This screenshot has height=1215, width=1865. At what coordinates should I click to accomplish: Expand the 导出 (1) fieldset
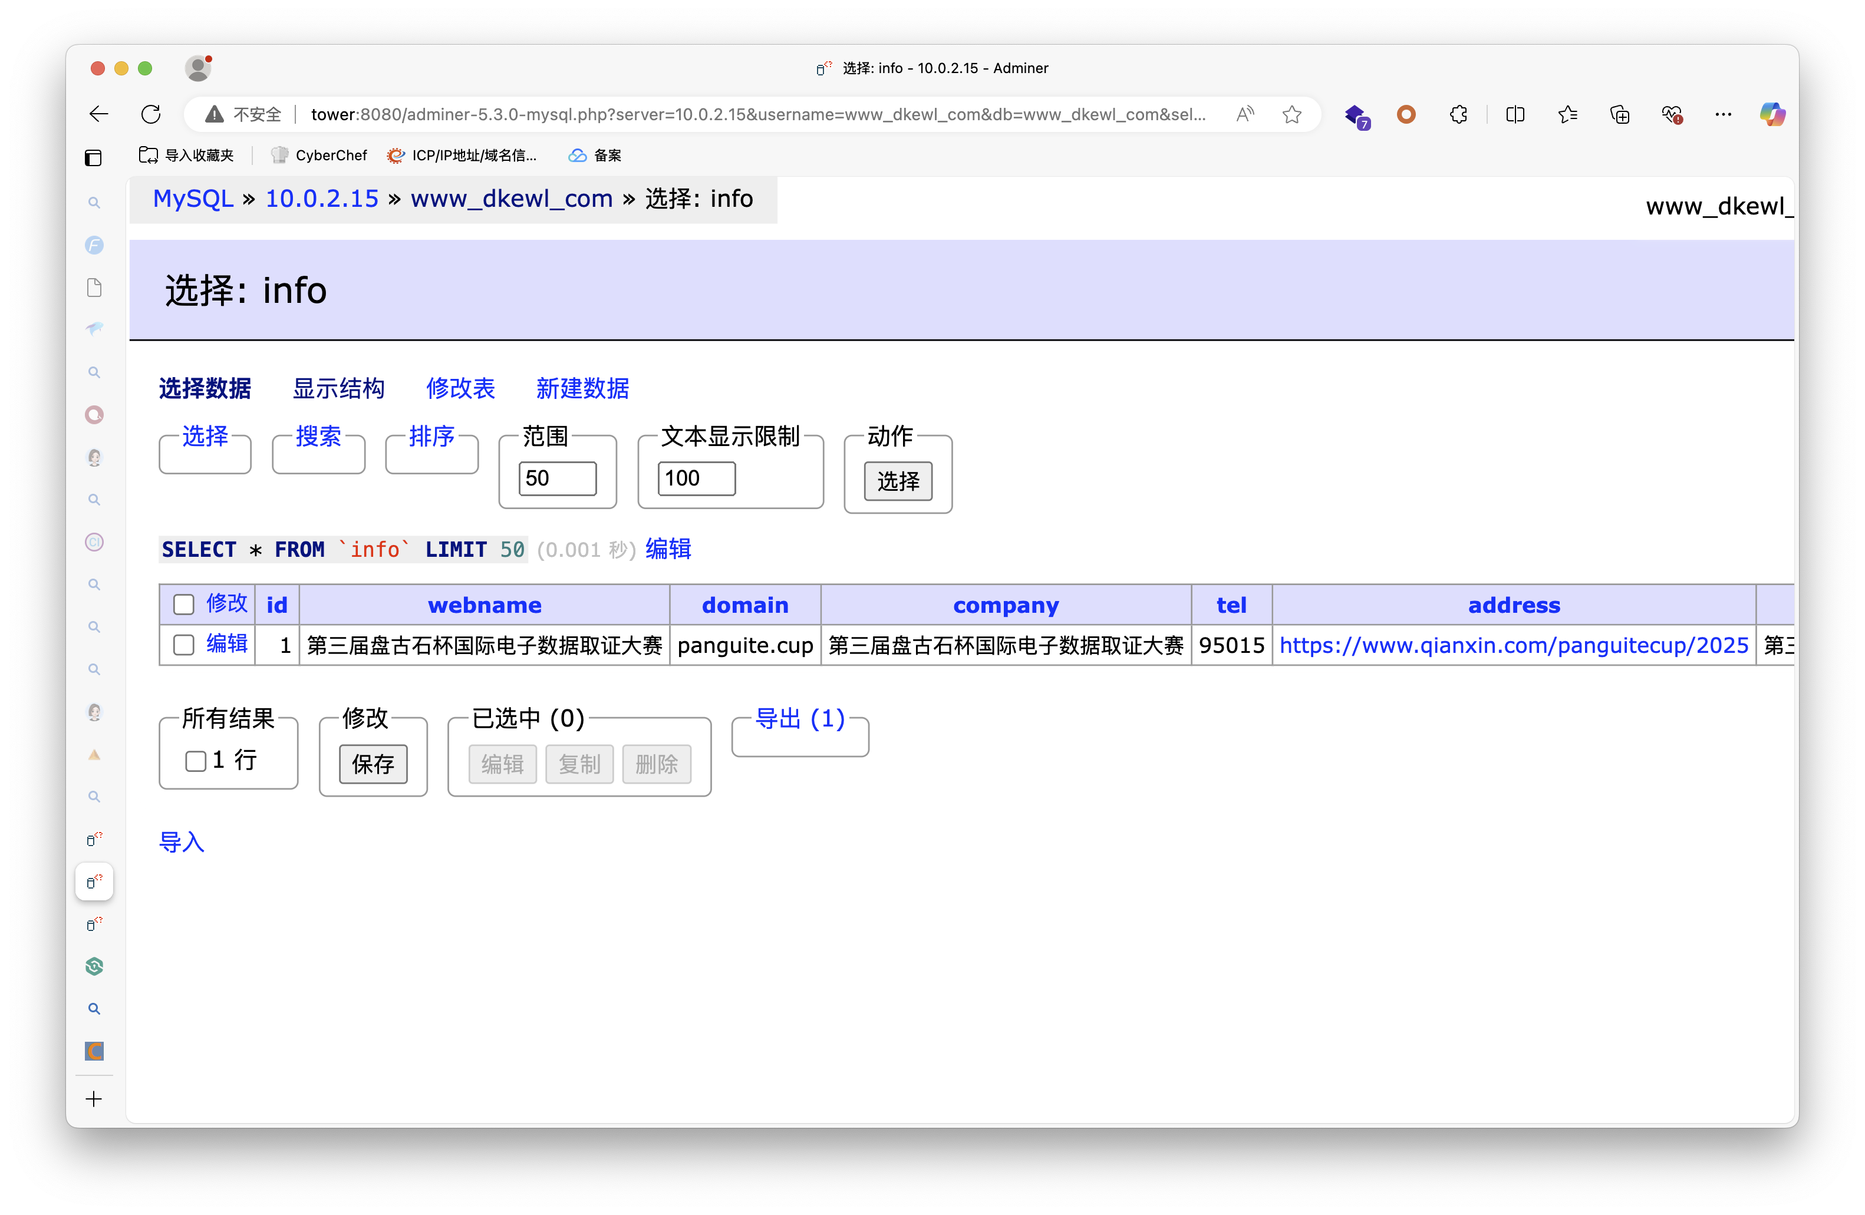[x=800, y=718]
